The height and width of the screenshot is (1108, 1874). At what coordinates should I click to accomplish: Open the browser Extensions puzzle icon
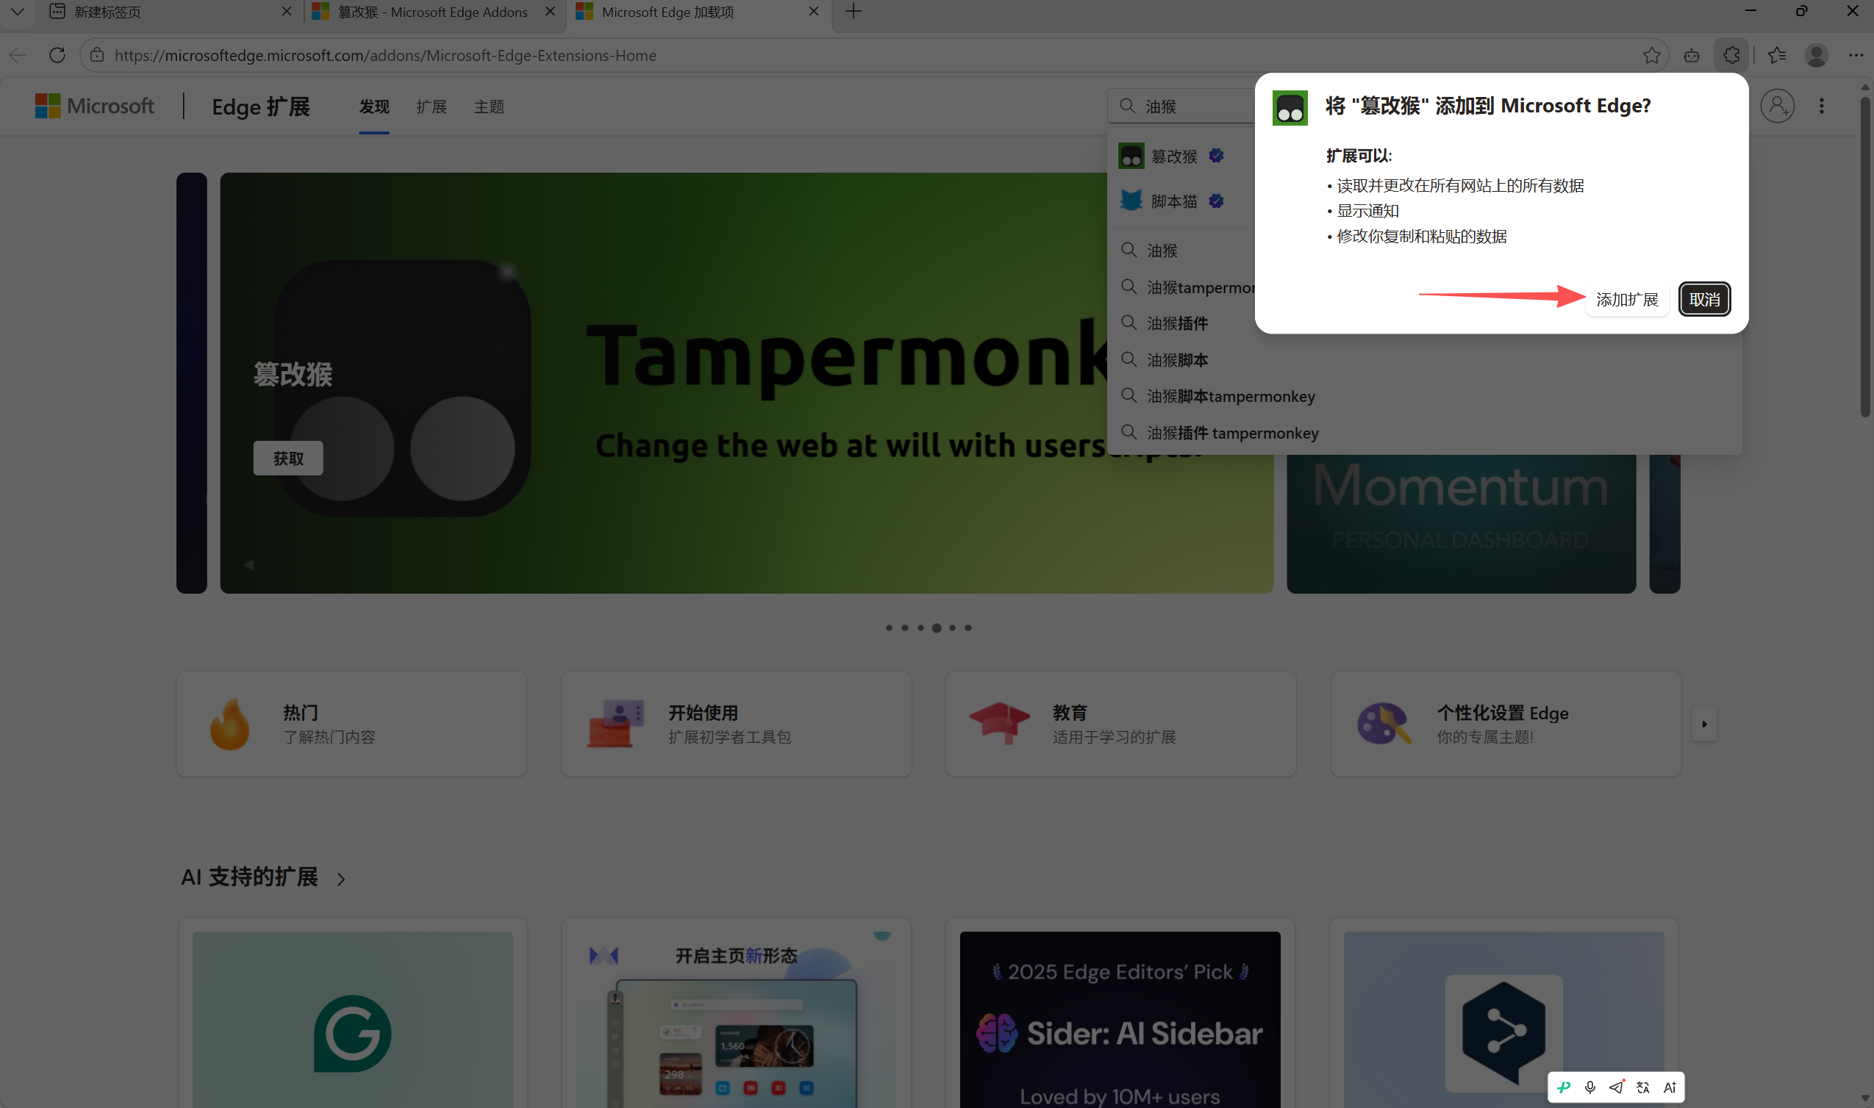point(1731,55)
